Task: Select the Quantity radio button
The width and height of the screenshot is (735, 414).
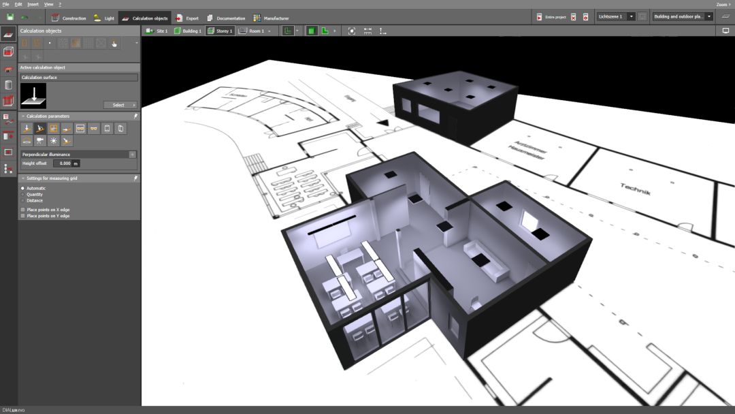Action: pyautogui.click(x=22, y=195)
